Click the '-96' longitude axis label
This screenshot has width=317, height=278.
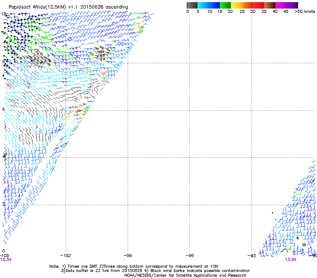point(190,256)
